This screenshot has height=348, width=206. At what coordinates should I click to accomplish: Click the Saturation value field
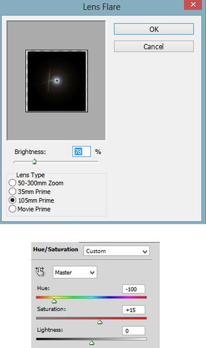(133, 310)
